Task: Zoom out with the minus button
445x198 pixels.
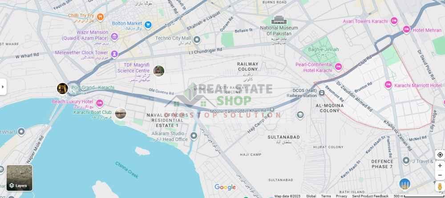Action: 440,176
